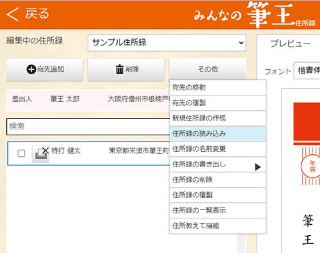
Task: Click the back arrow icon
Action: 12,14
